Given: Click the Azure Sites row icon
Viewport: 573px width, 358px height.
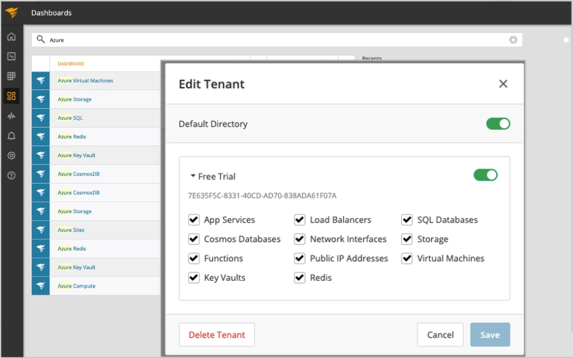Looking at the screenshot, I should tap(40, 230).
